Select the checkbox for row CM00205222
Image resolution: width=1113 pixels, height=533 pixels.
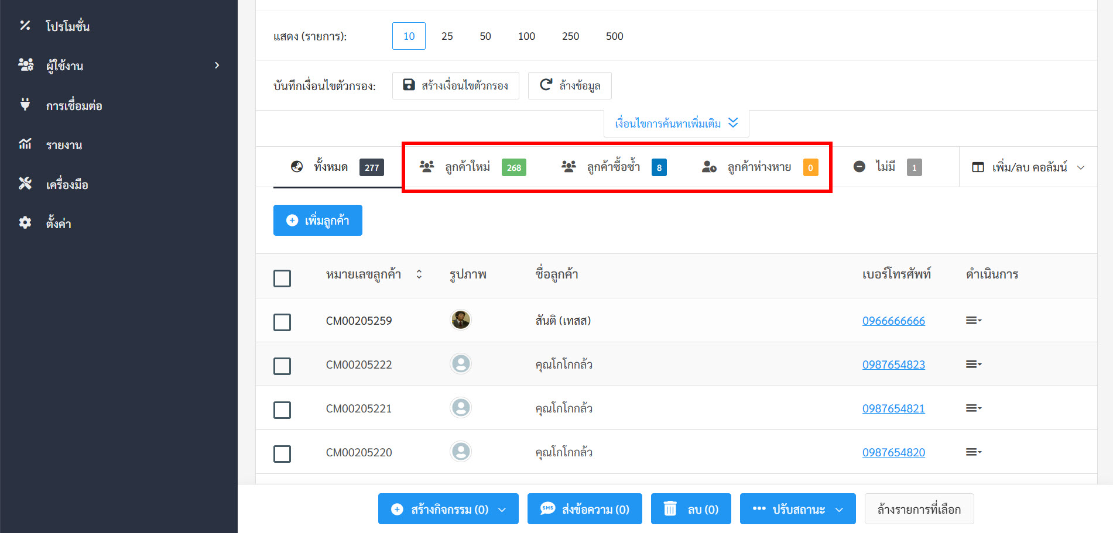click(282, 366)
